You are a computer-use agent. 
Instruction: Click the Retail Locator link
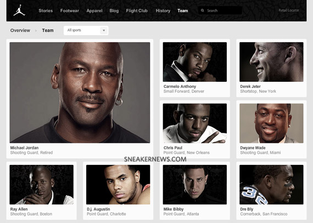(x=289, y=10)
